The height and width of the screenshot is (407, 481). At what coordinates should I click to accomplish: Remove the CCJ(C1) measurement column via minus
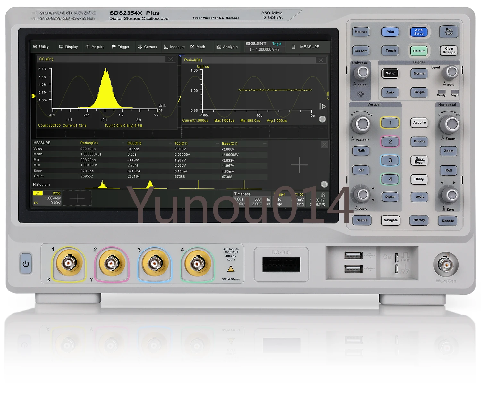[170, 143]
